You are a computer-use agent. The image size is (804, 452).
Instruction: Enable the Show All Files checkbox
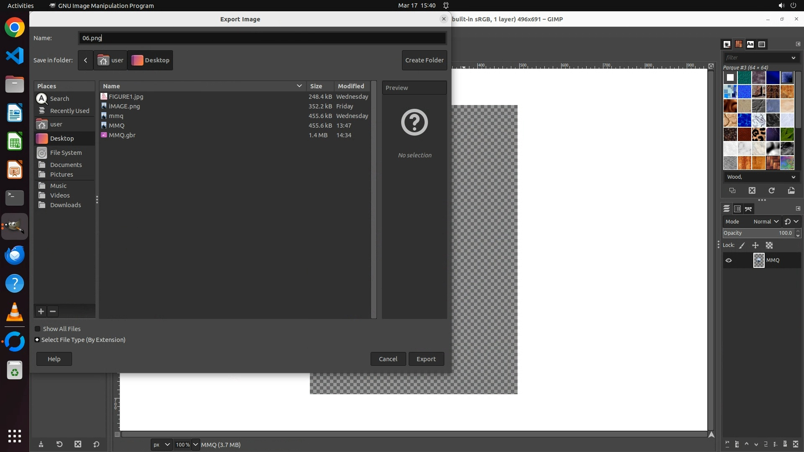[38, 329]
